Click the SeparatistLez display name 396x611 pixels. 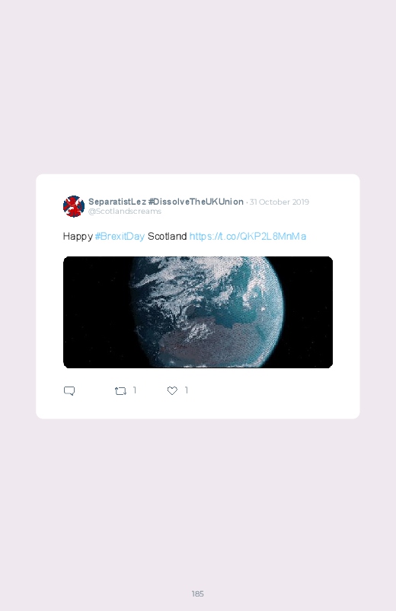[117, 202]
